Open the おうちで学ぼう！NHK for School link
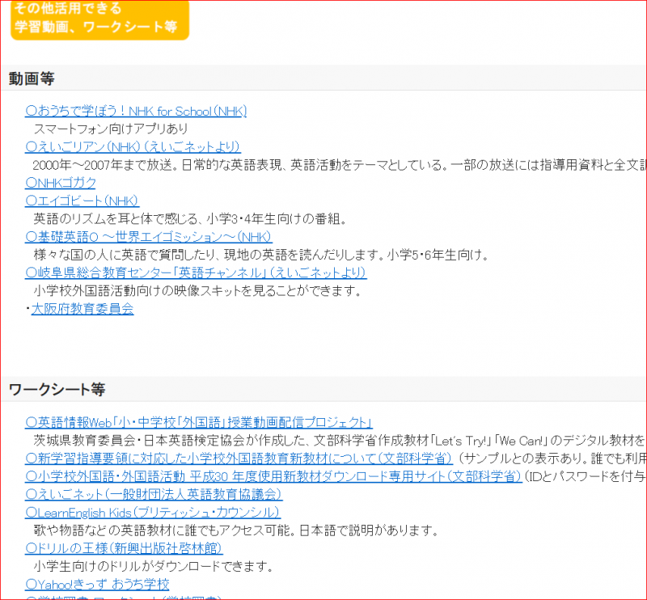Screen dimensions: 647x600 coord(136,111)
